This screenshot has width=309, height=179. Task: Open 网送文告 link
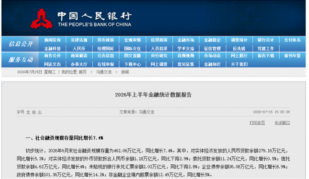tap(52, 64)
